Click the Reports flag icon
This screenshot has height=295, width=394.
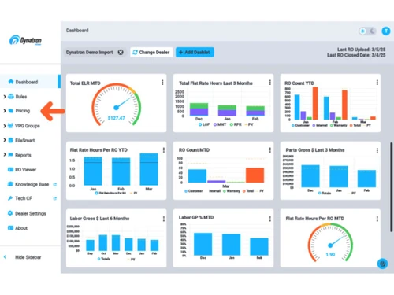coord(10,155)
